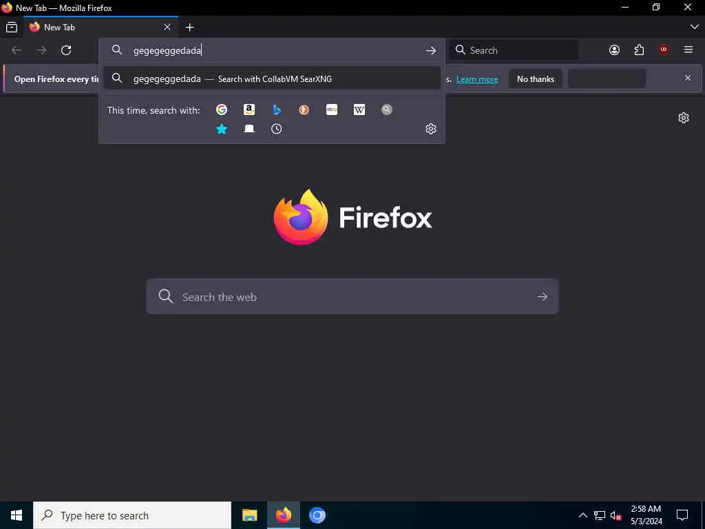Open File Explorer from taskbar
This screenshot has height=529, width=705.
pos(249,515)
